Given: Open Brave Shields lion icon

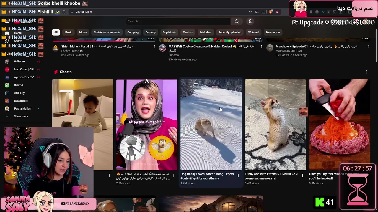Looking at the screenshot, I should click(271, 12).
